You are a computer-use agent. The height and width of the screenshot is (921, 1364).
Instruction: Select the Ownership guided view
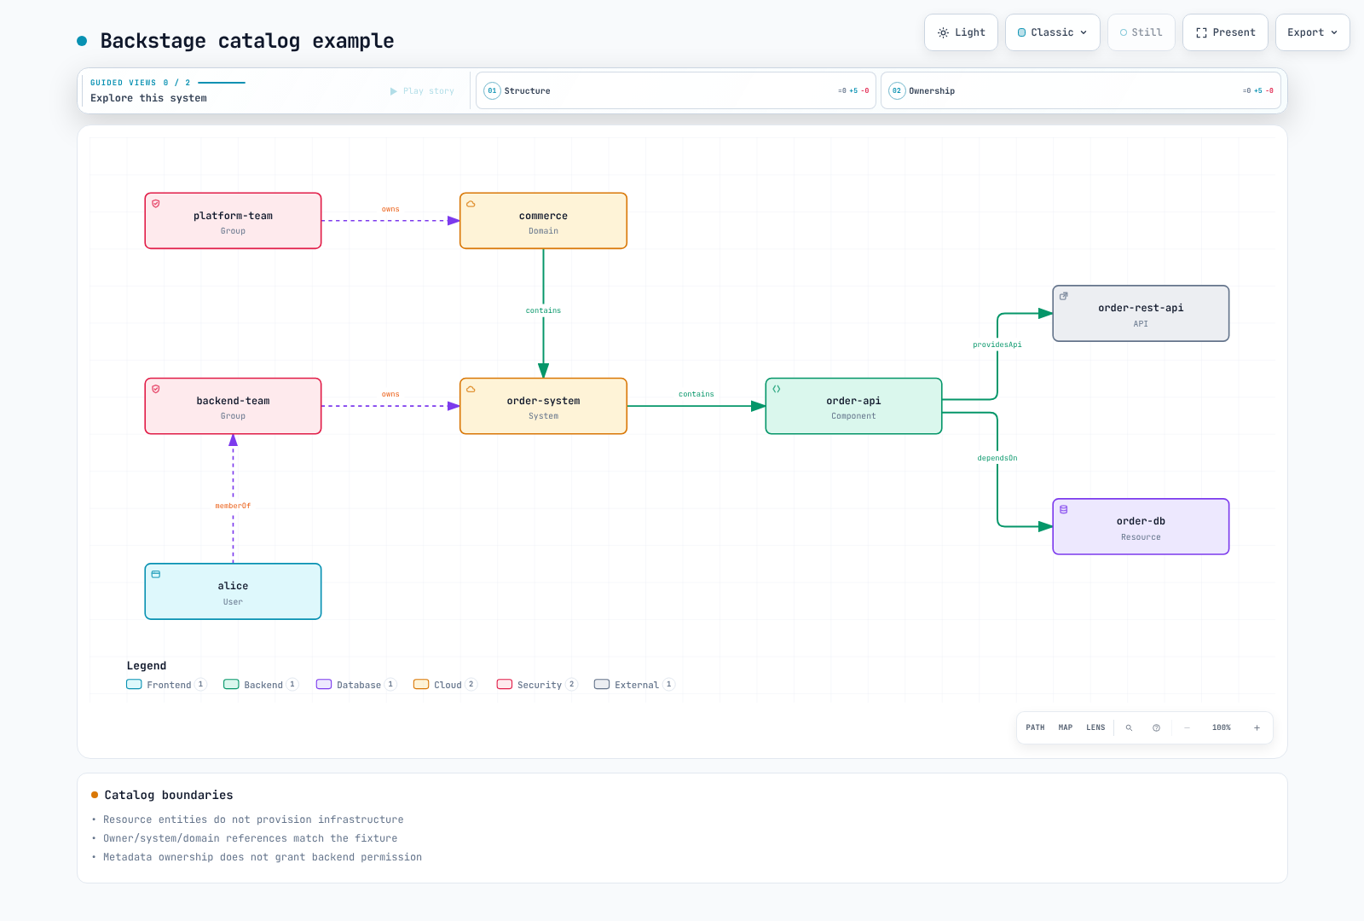1081,90
